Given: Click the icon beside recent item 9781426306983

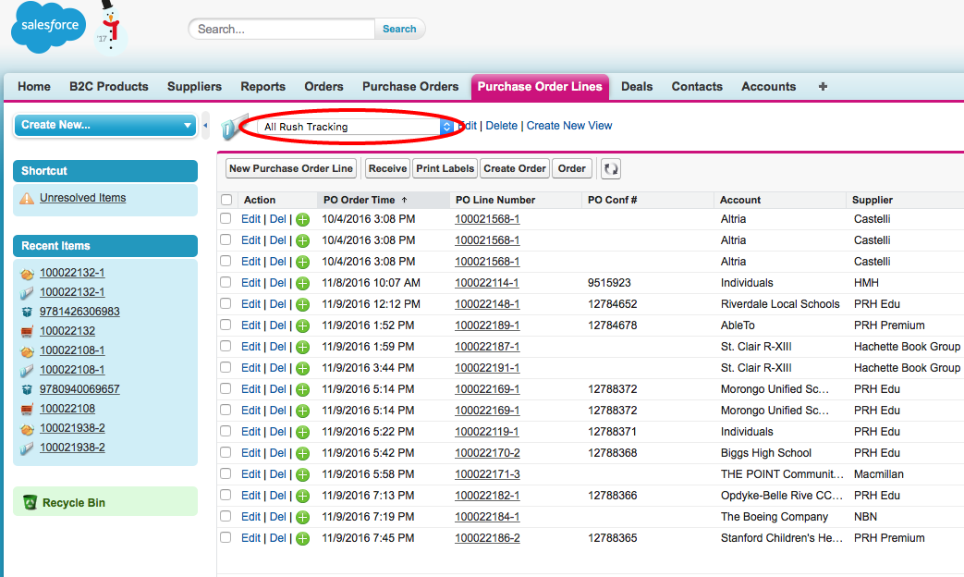Looking at the screenshot, I should pyautogui.click(x=27, y=312).
